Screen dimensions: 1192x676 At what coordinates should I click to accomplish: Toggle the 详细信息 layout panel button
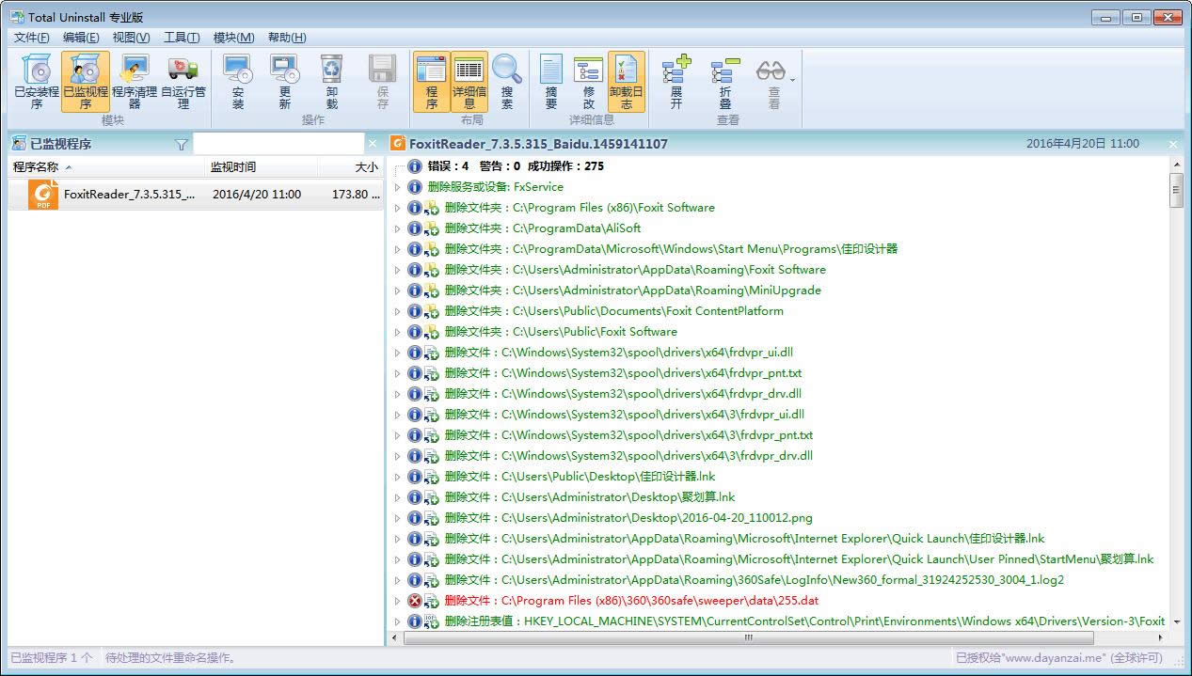click(469, 81)
